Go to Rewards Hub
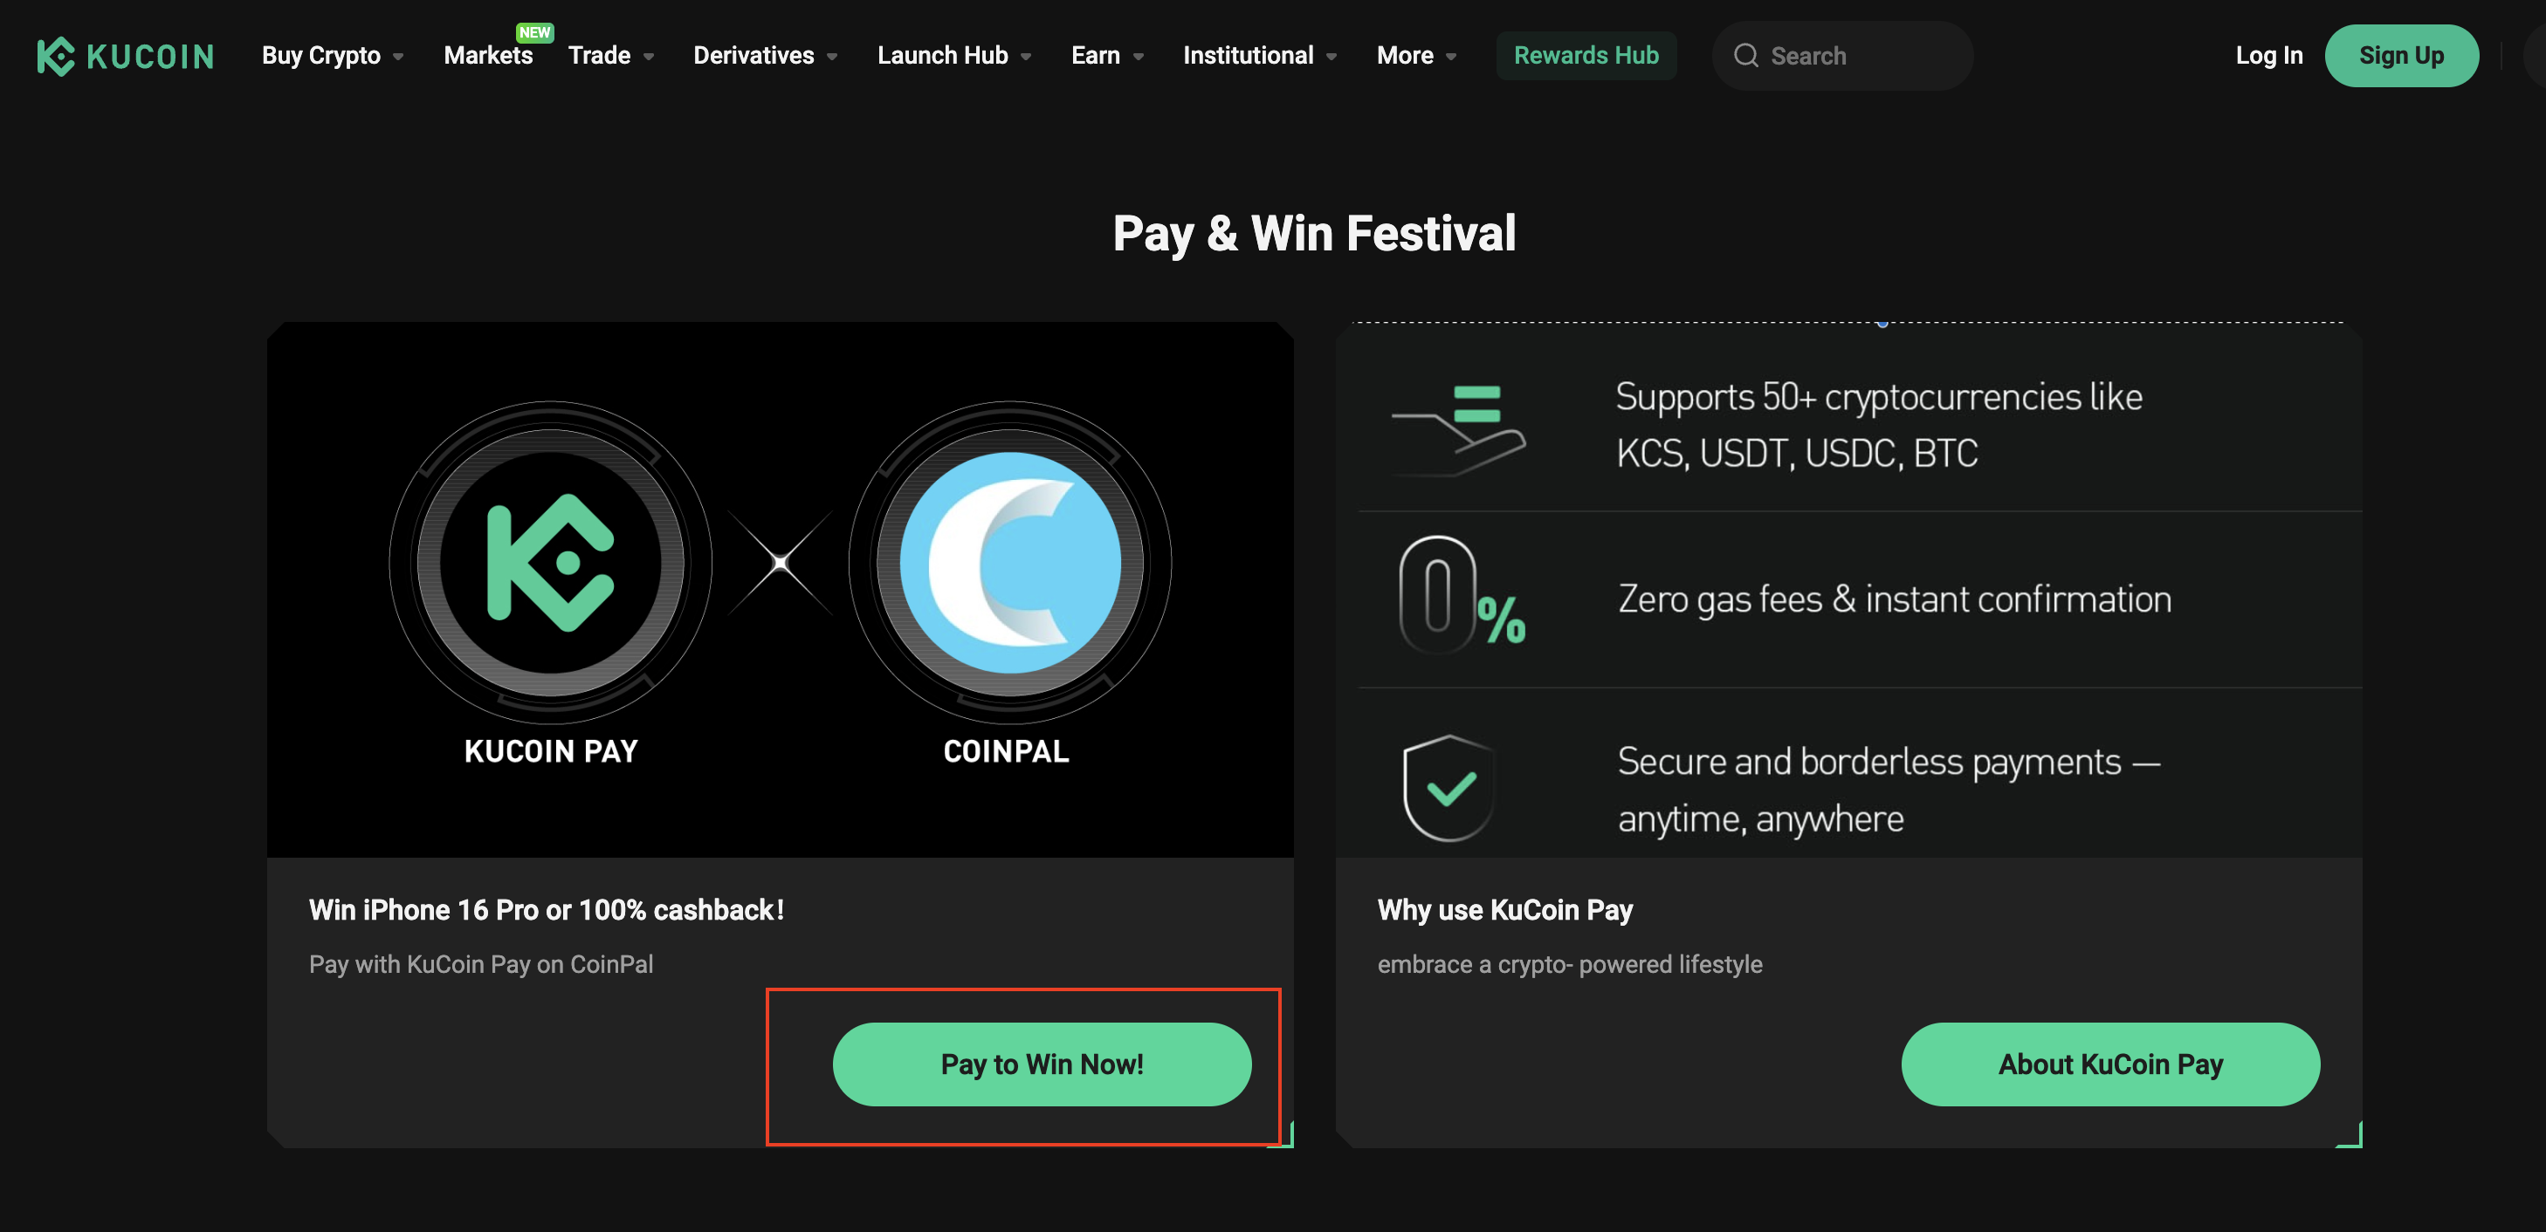The height and width of the screenshot is (1232, 2546). pyautogui.click(x=1586, y=55)
